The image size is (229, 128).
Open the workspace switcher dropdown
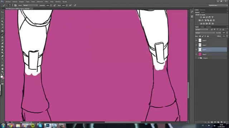click(x=218, y=5)
